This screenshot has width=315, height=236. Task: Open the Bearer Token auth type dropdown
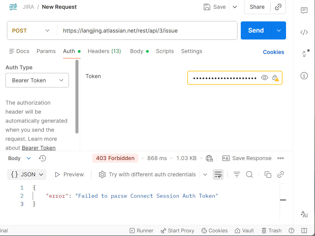(37, 80)
